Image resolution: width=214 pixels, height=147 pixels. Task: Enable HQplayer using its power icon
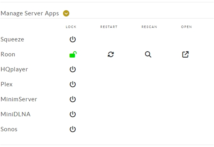[x=73, y=69]
